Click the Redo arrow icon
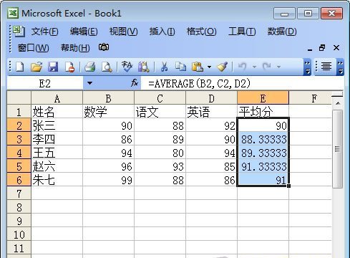The height and width of the screenshot is (258, 350). [x=266, y=67]
